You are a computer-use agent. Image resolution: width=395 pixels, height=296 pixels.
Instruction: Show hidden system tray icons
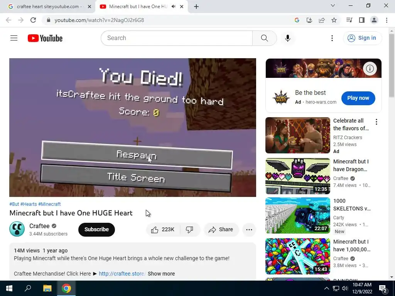pos(326,288)
